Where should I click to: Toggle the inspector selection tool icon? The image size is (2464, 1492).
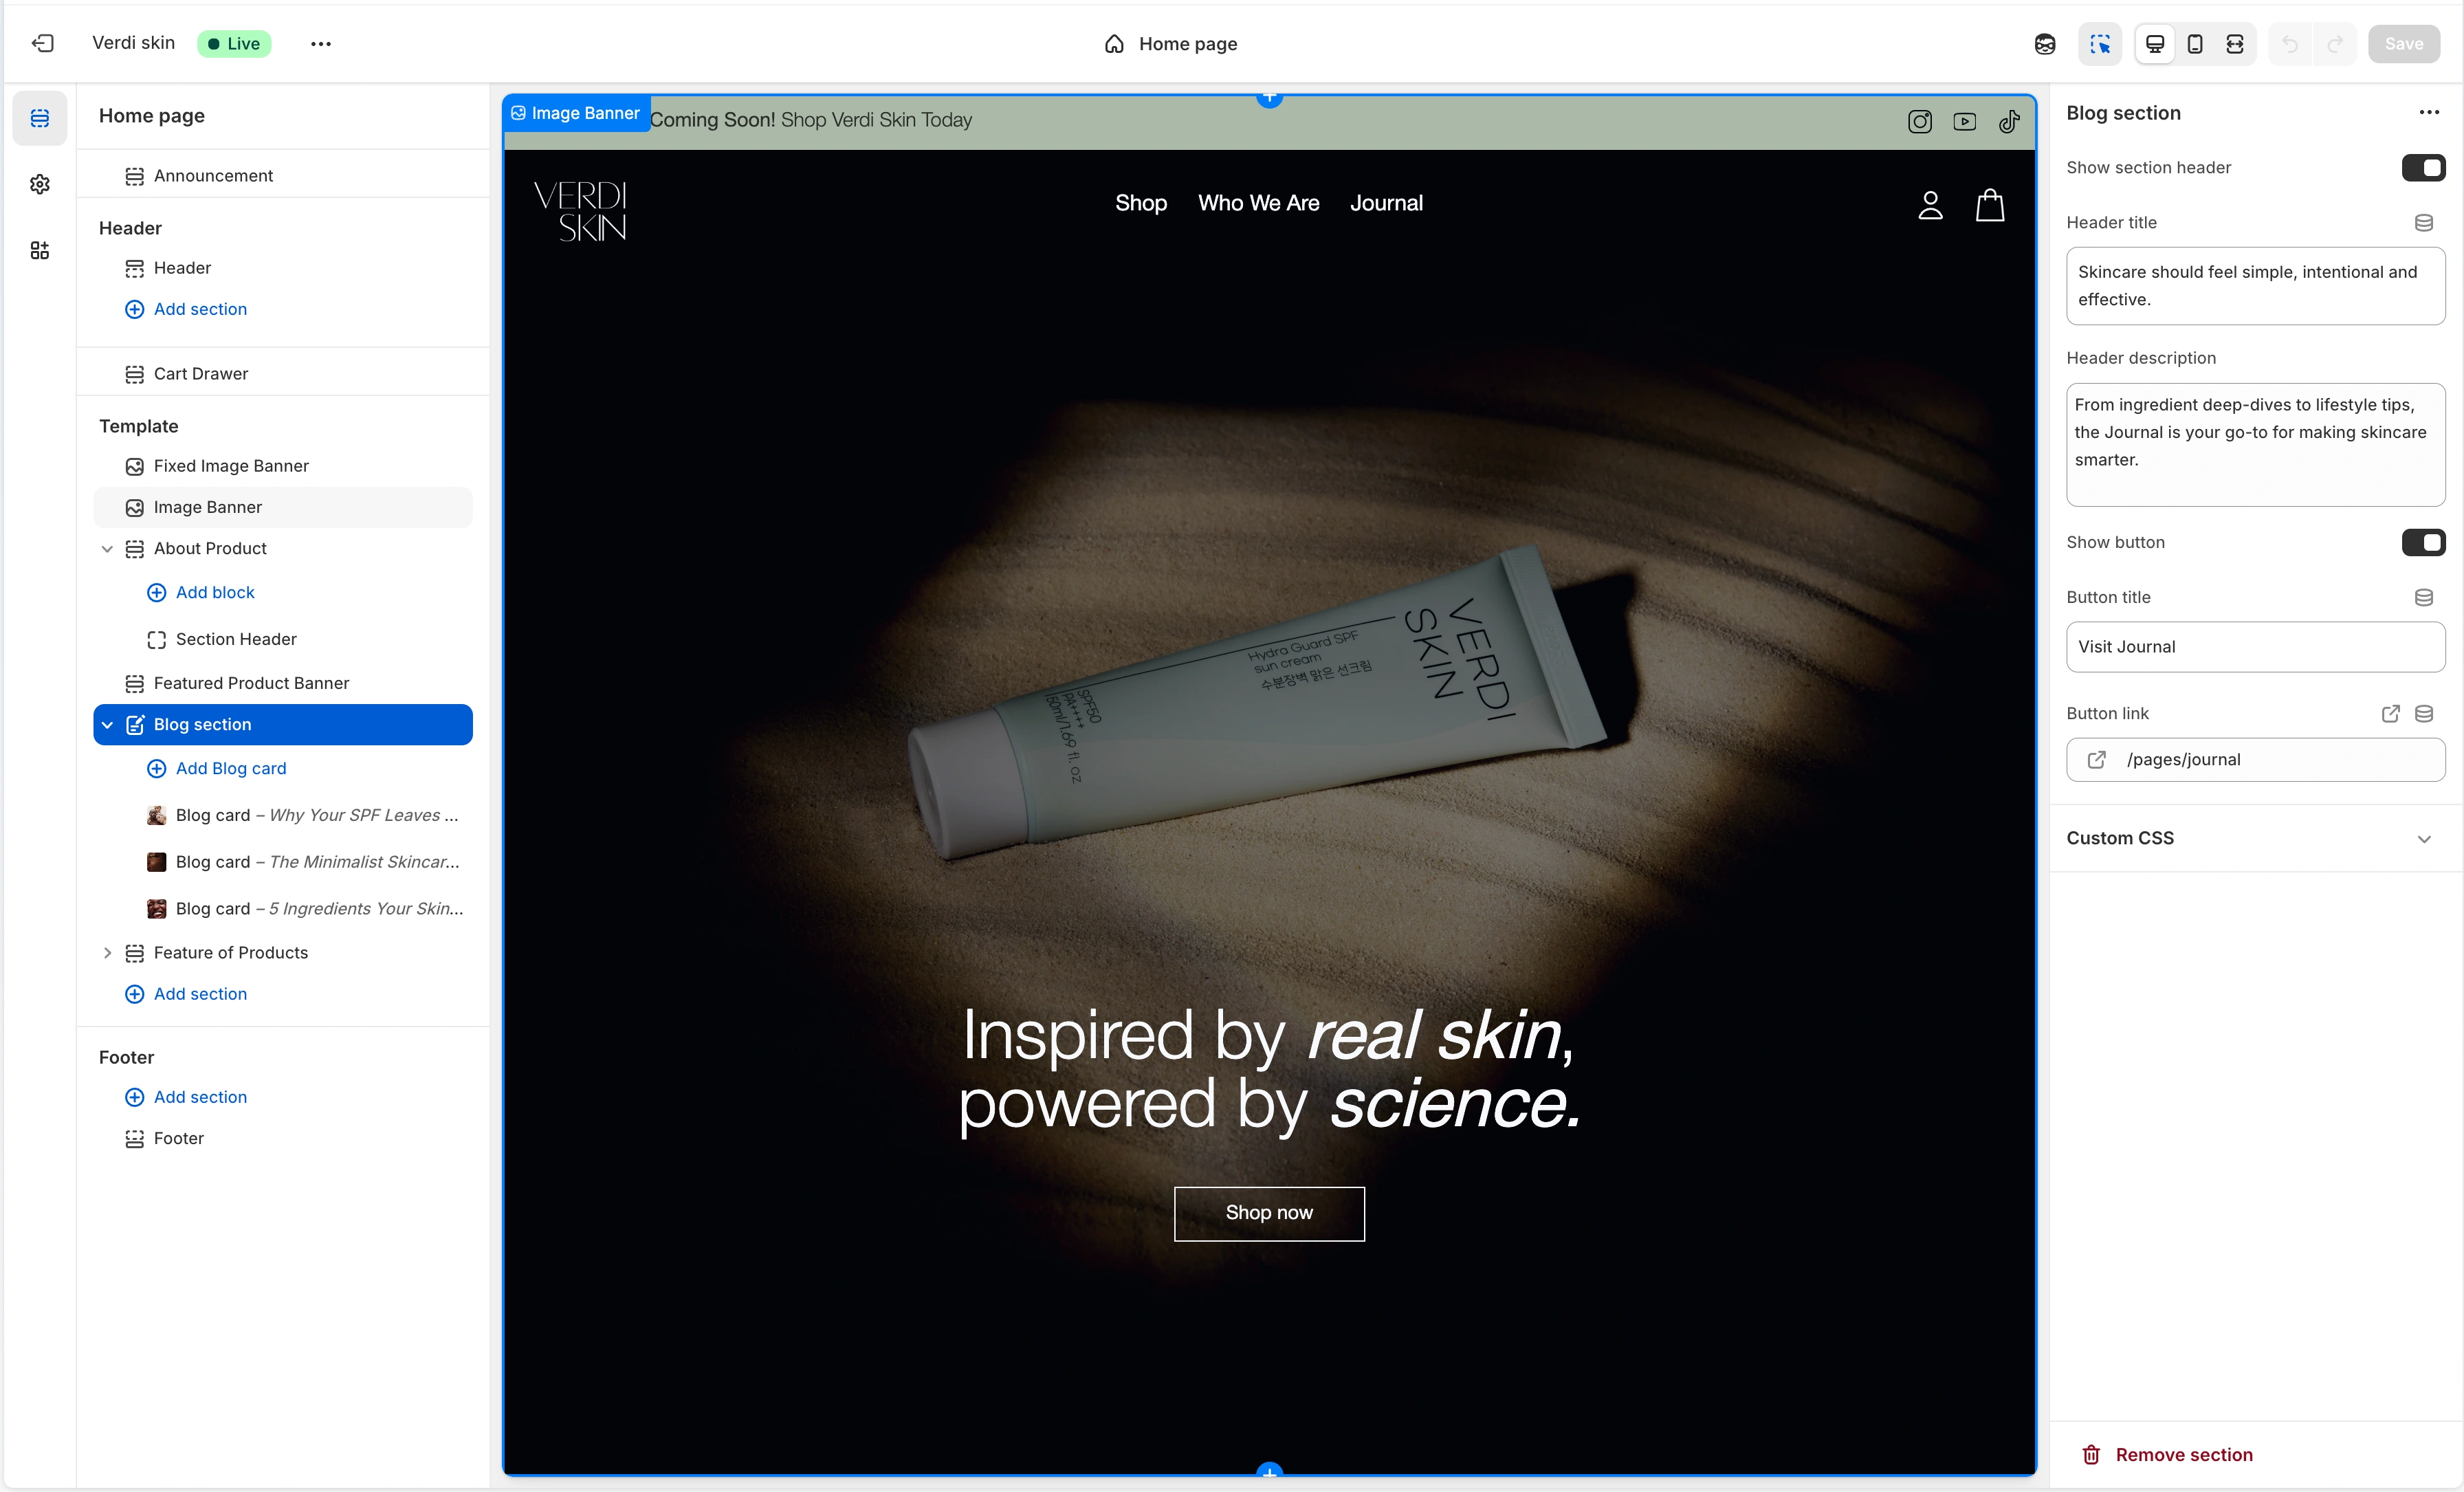pos(2099,44)
